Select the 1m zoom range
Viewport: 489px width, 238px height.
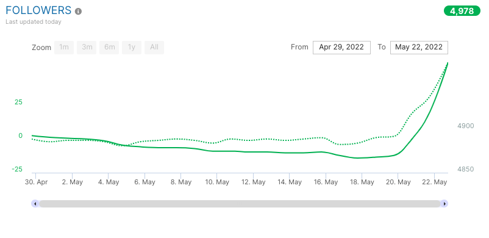pos(64,48)
